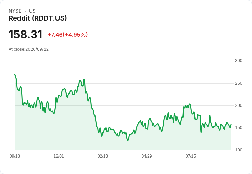The height and width of the screenshot is (174, 252).
Task: Click the NYSE exchange label
Action: coord(15,11)
